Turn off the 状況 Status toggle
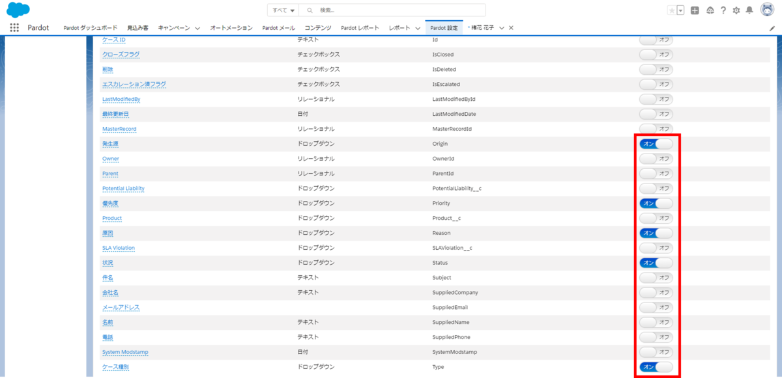This screenshot has height=378, width=782. [656, 263]
